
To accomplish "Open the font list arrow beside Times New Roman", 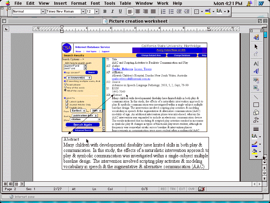I will pyautogui.click(x=83, y=12).
